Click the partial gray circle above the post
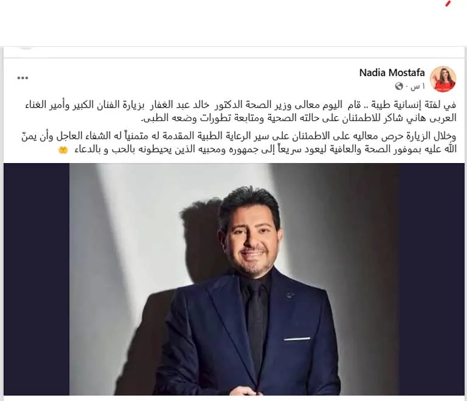This screenshot has width=467, height=401. pos(26,47)
